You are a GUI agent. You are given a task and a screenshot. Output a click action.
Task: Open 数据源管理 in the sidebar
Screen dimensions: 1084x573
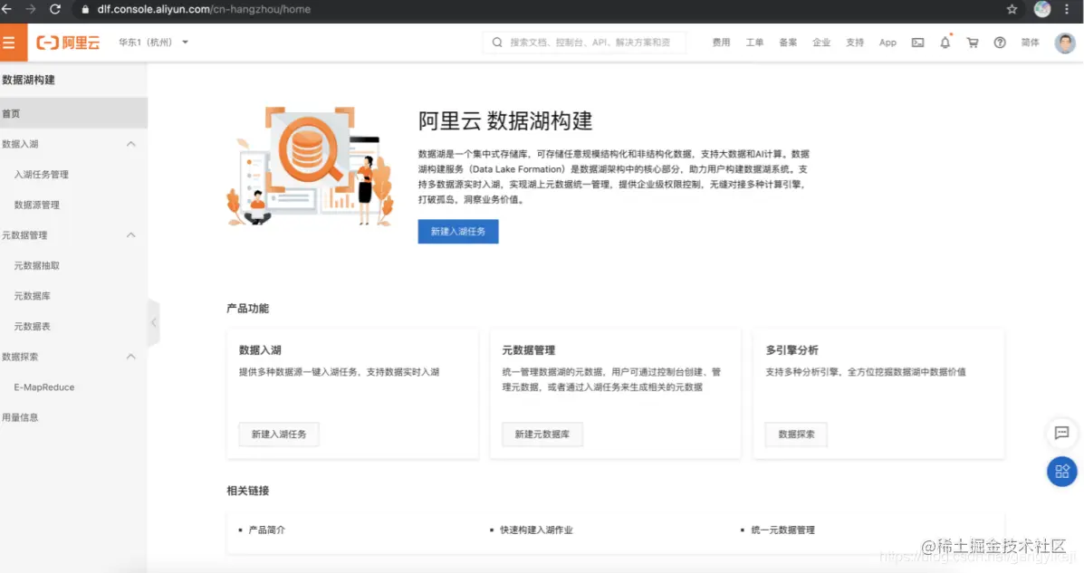tap(36, 205)
